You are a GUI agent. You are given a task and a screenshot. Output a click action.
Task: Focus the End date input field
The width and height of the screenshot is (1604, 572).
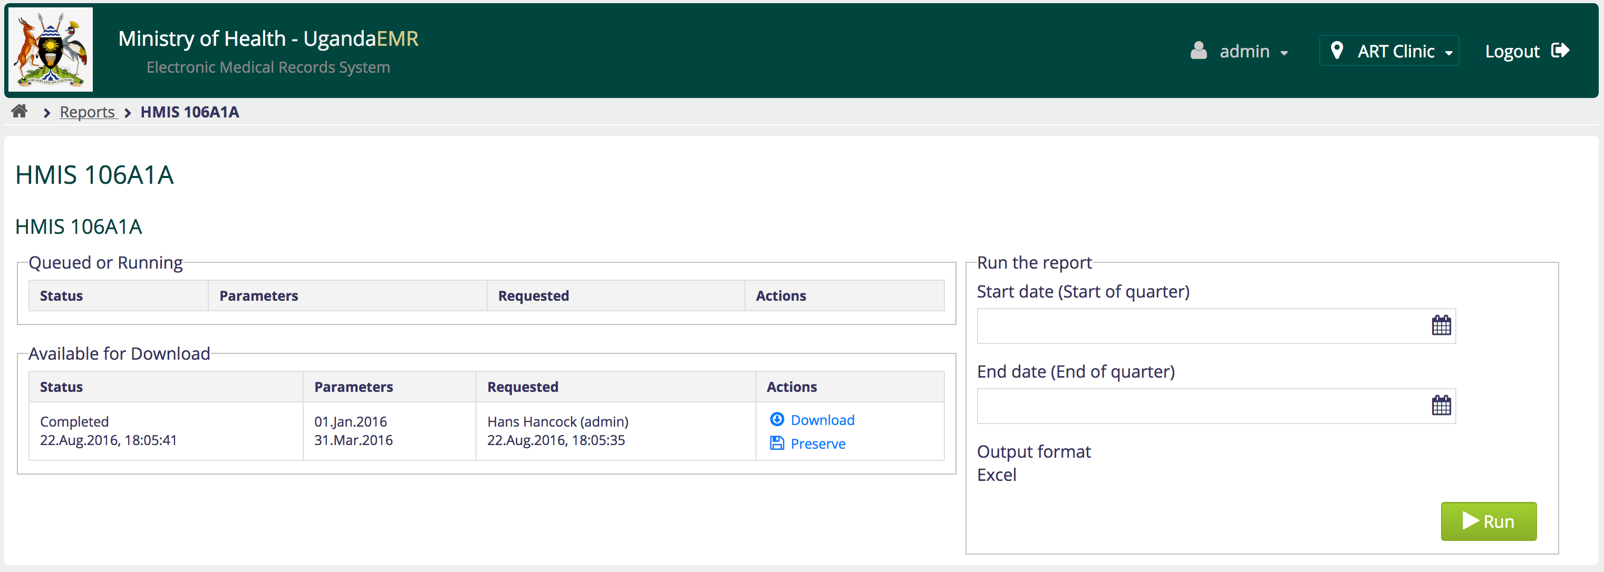tap(1201, 406)
